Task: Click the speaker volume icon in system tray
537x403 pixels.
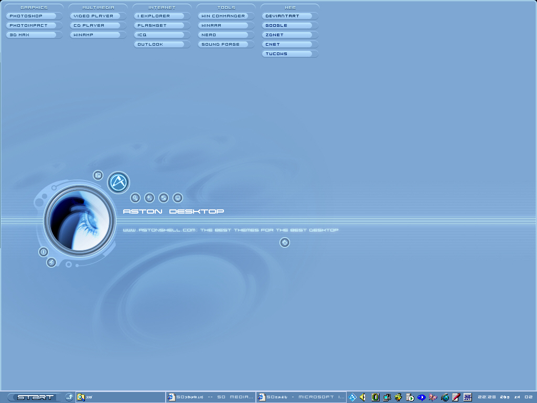Action: (x=362, y=397)
